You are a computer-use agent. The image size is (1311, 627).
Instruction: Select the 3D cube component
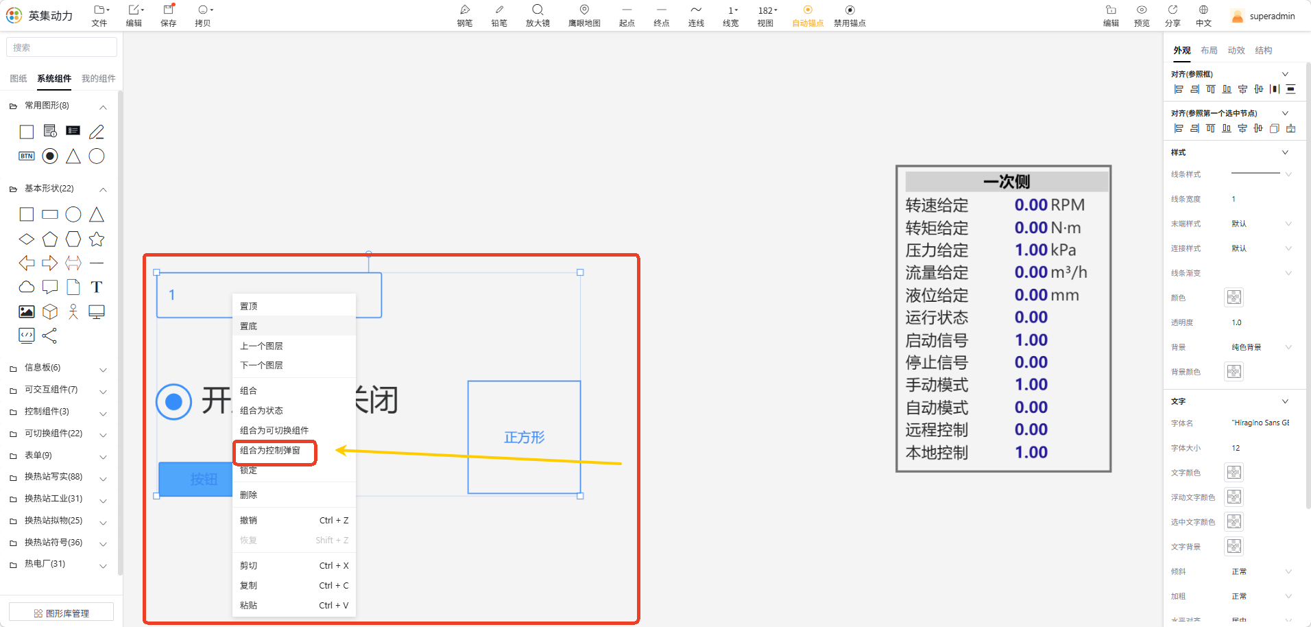tap(50, 311)
